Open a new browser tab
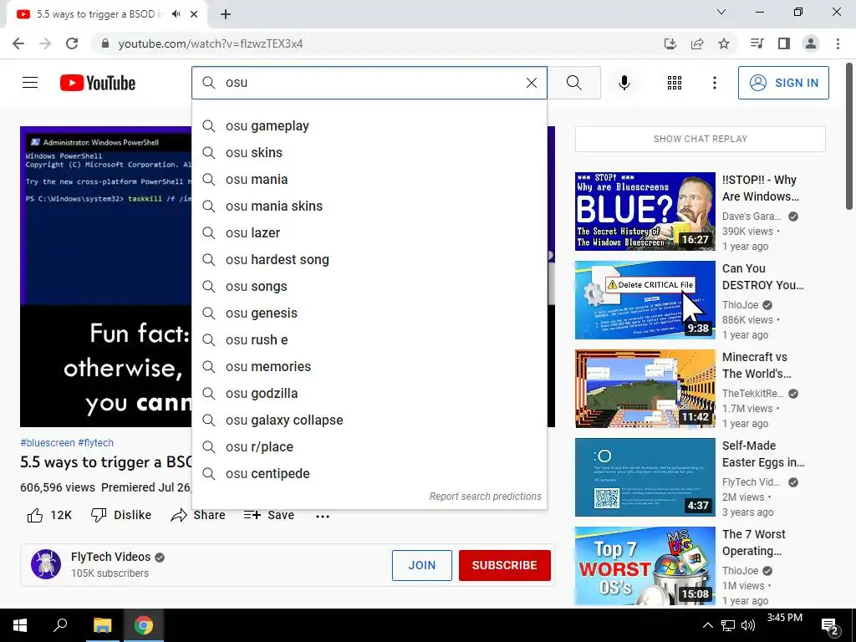Viewport: 856px width, 642px height. coord(226,15)
